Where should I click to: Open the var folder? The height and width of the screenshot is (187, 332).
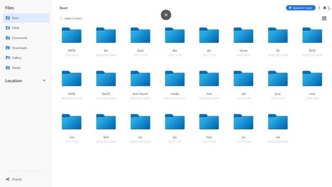(278, 122)
